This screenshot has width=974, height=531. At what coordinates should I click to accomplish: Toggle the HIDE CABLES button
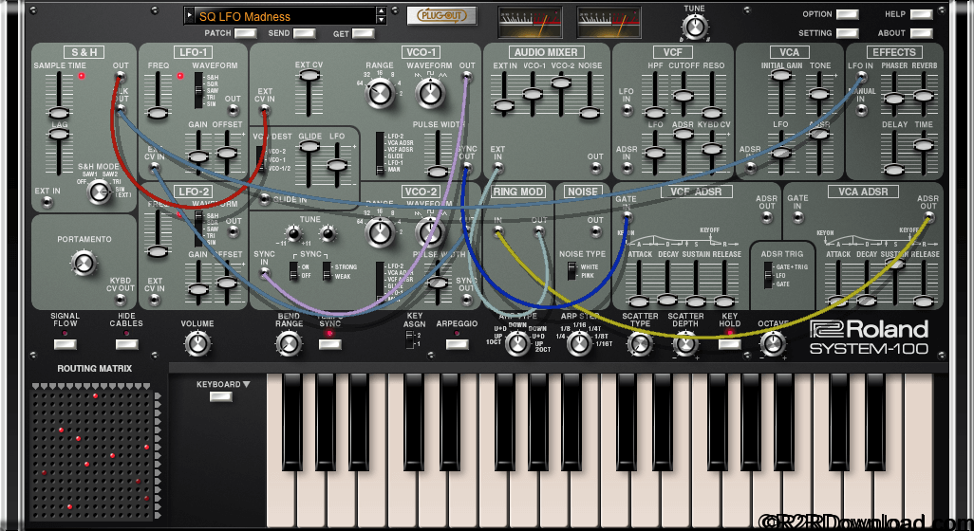[x=126, y=344]
